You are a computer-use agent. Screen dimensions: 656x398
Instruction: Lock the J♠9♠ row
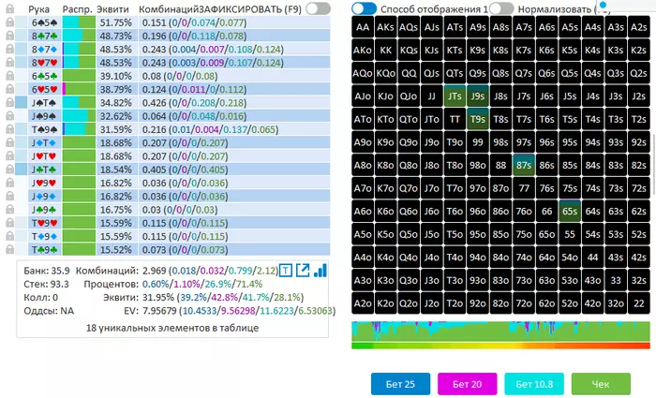click(9, 116)
